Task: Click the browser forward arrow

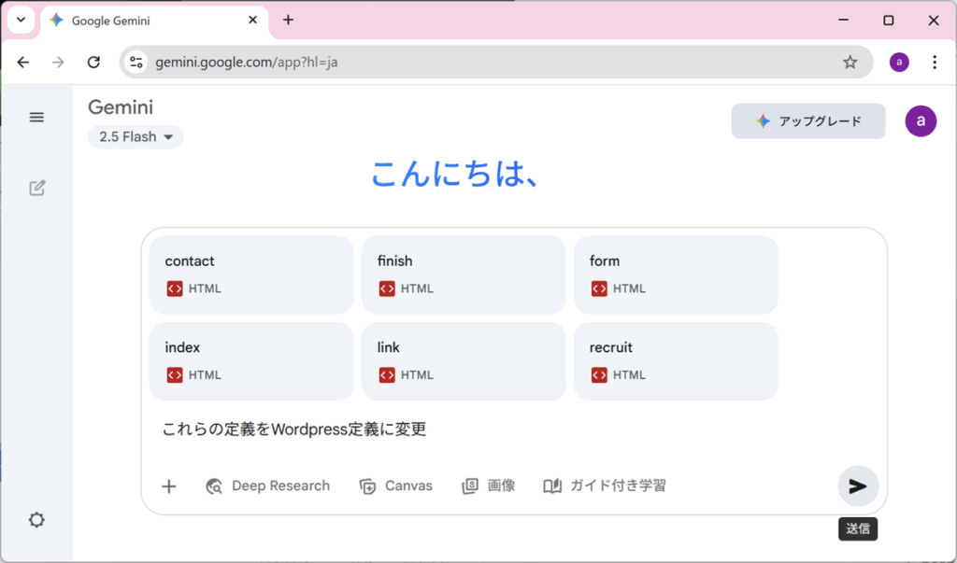Action: (x=58, y=63)
